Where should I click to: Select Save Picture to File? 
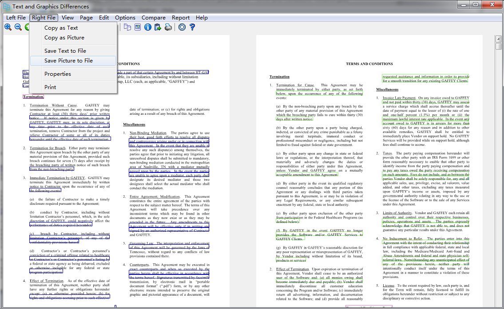pyautogui.click(x=73, y=61)
